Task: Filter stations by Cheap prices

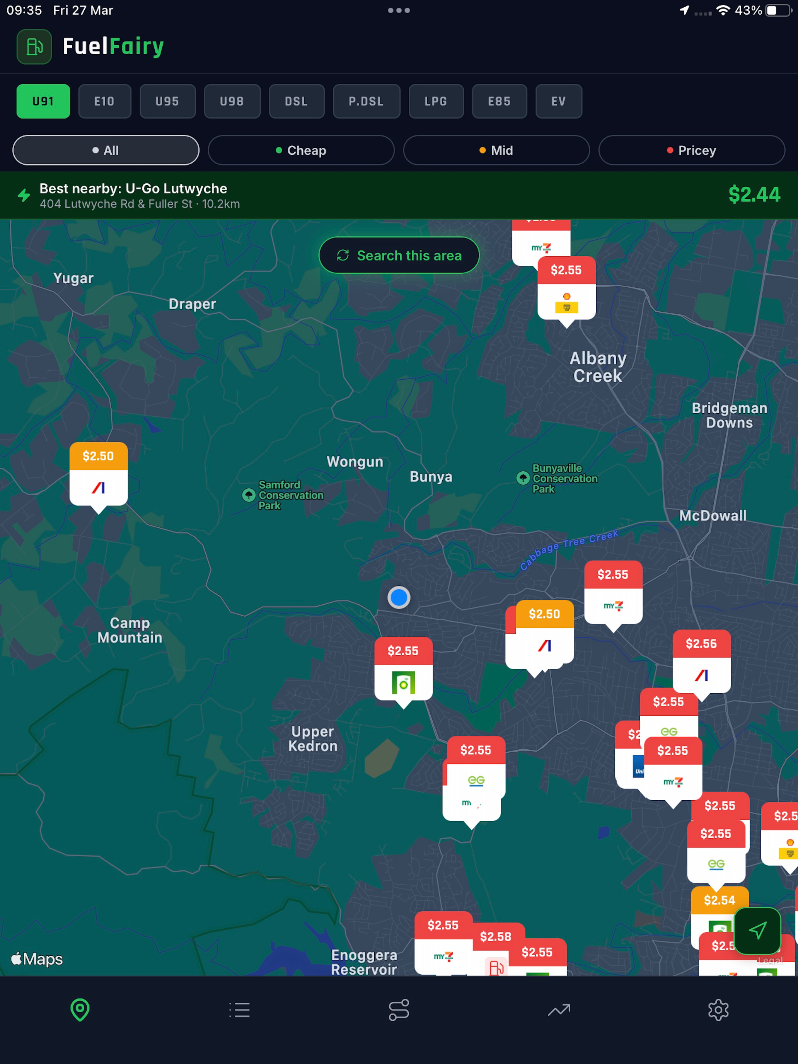Action: [x=301, y=150]
